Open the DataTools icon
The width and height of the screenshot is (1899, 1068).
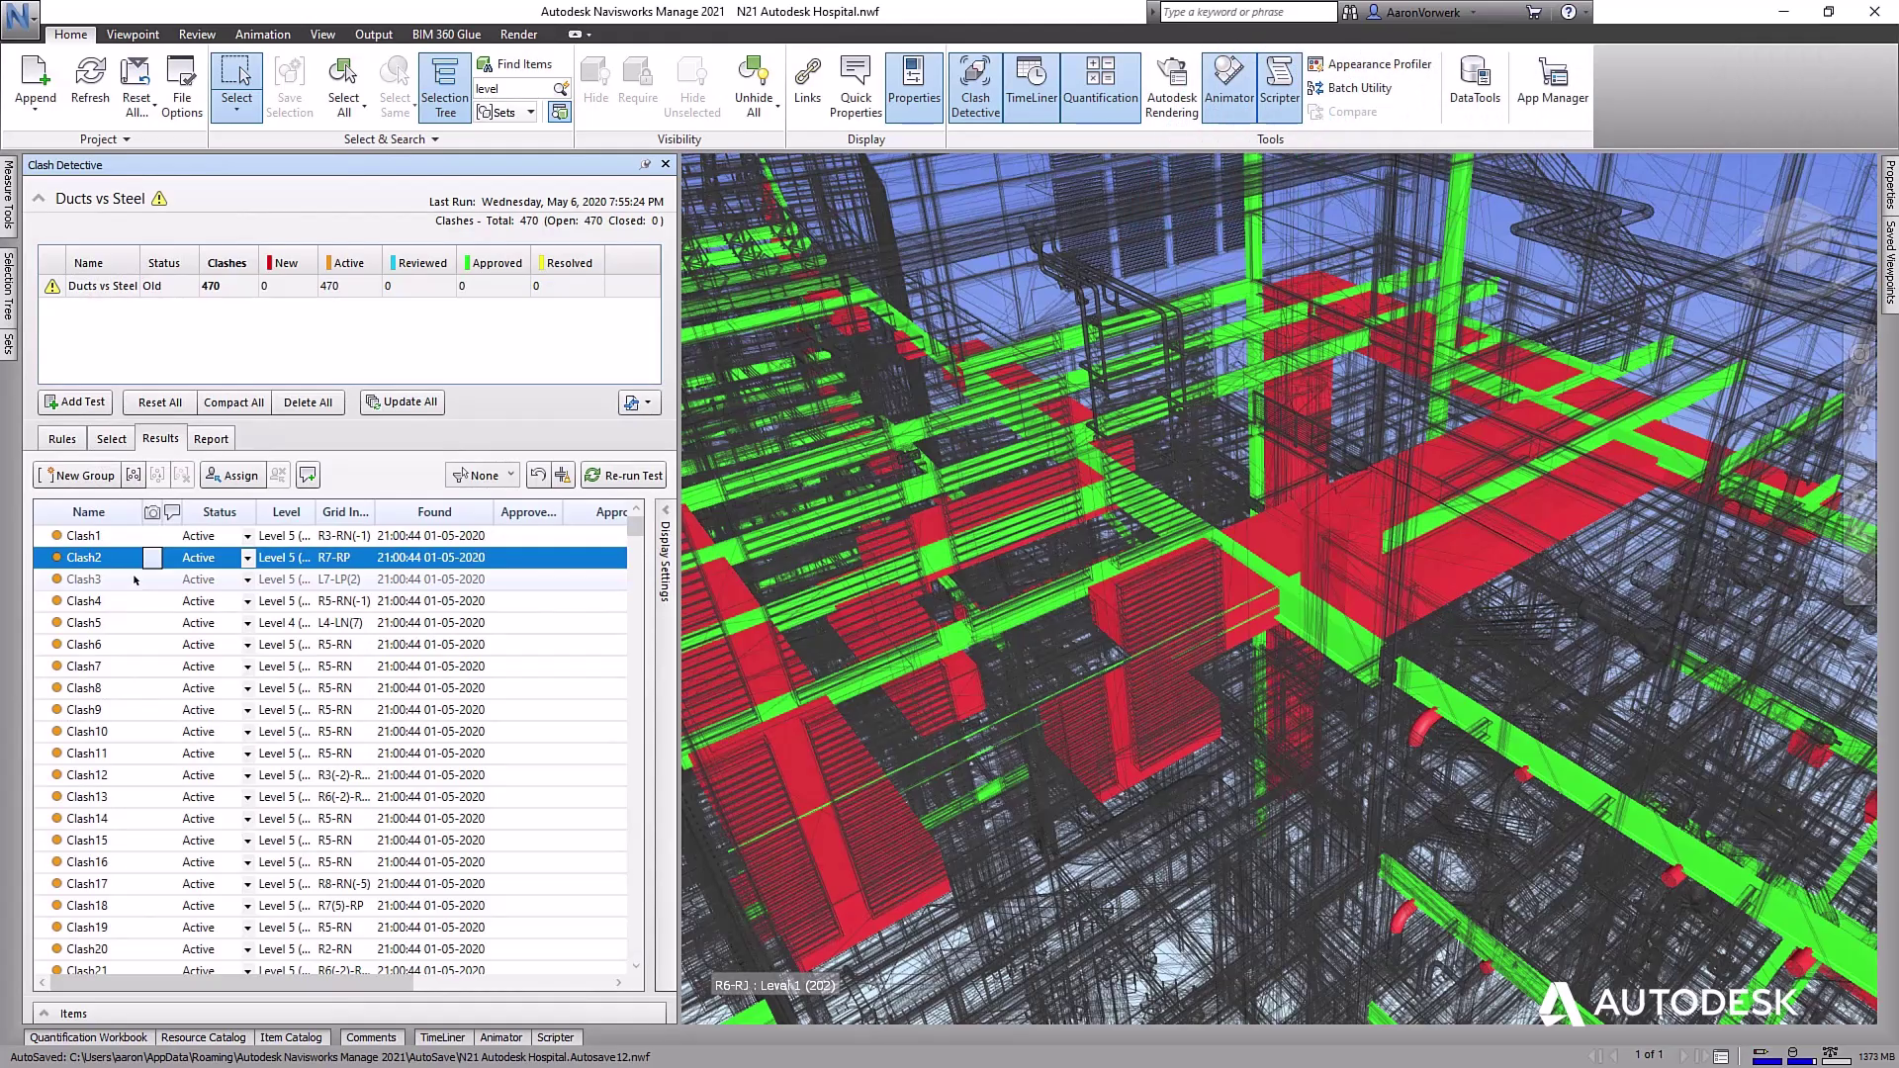coord(1474,84)
